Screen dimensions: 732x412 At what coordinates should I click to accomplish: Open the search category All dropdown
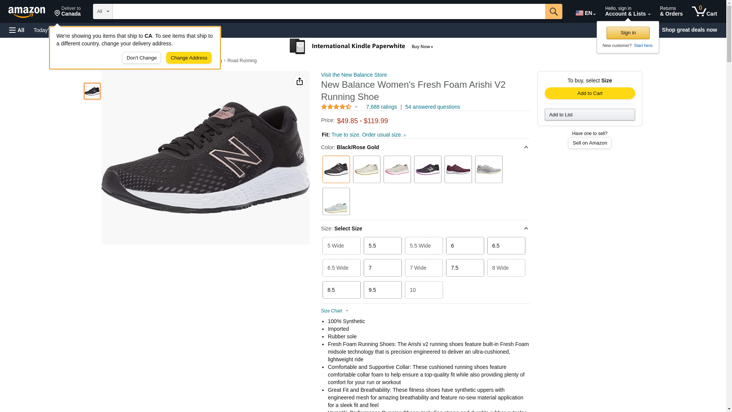103,11
